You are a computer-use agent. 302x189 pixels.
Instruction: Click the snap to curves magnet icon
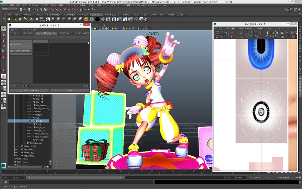[57, 9]
